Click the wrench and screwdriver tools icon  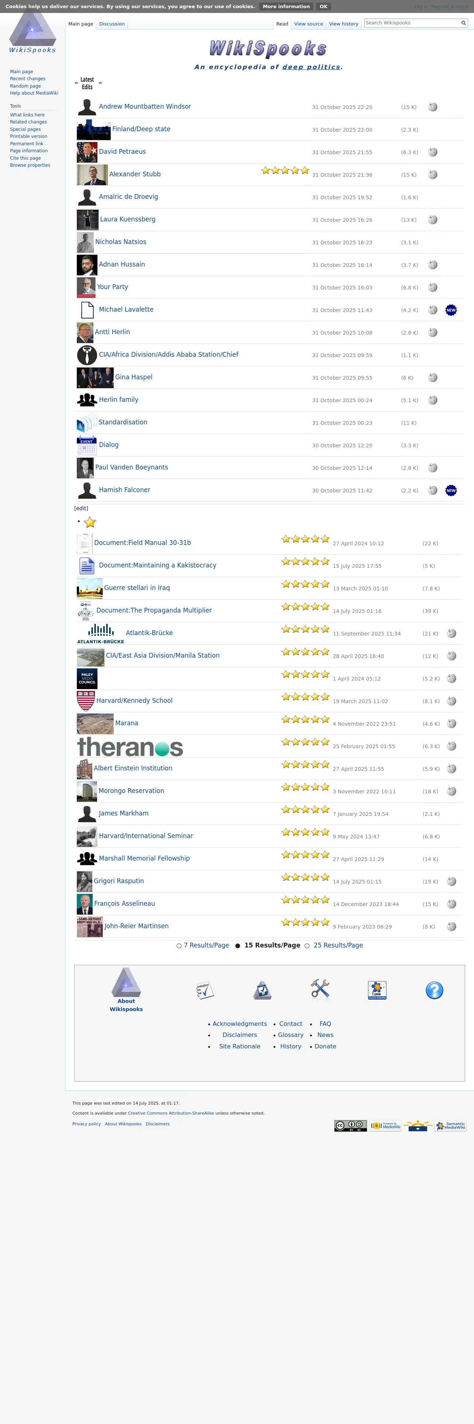point(320,990)
